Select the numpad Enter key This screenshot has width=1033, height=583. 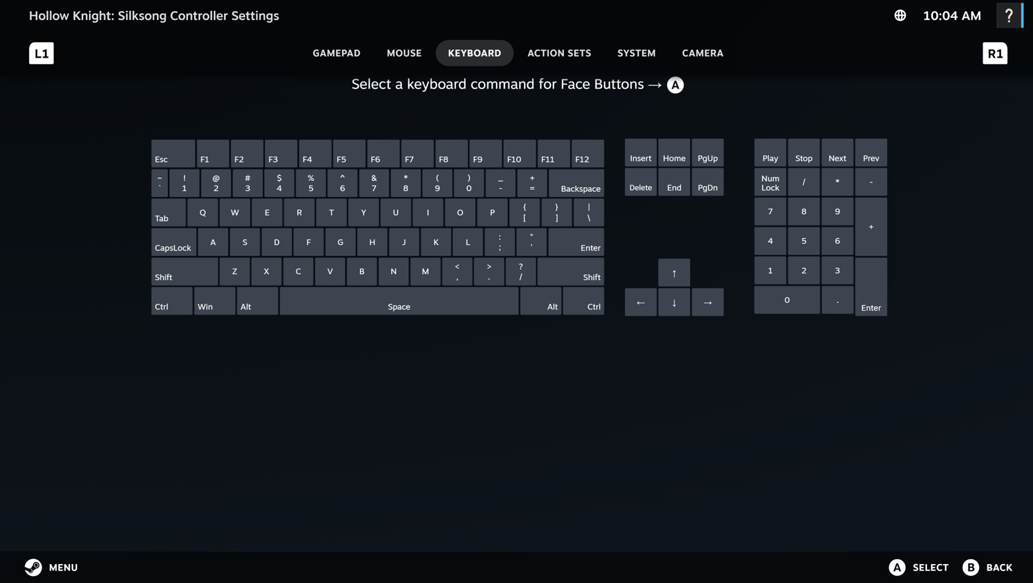click(x=871, y=287)
